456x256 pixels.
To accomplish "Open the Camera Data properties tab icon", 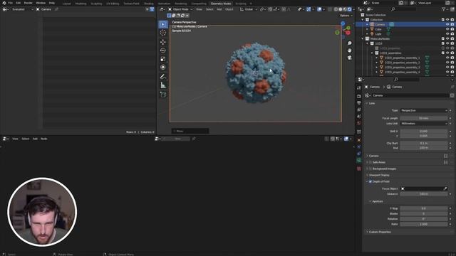I will click(359, 160).
